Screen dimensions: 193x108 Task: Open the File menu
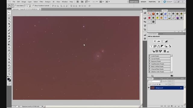14,2
